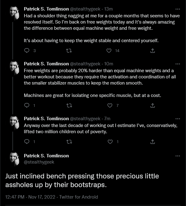Open more options on 13m tweet

[x=178, y=9]
